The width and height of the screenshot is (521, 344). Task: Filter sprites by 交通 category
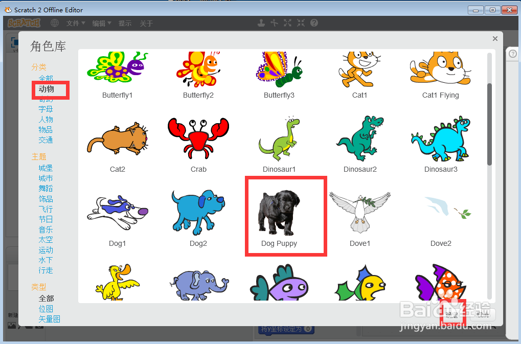46,140
